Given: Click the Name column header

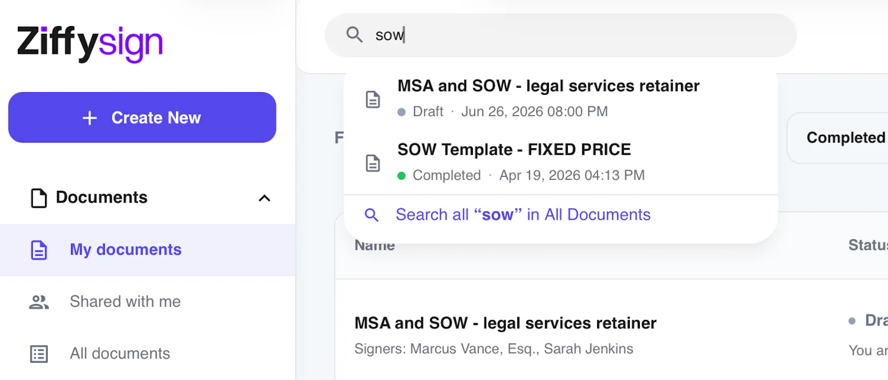Looking at the screenshot, I should tap(375, 245).
